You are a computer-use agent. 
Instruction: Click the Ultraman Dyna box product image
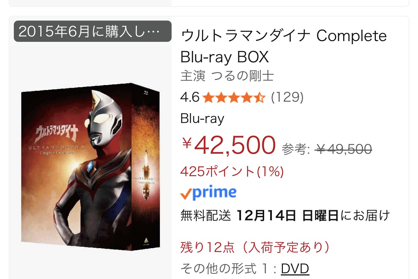click(x=91, y=167)
